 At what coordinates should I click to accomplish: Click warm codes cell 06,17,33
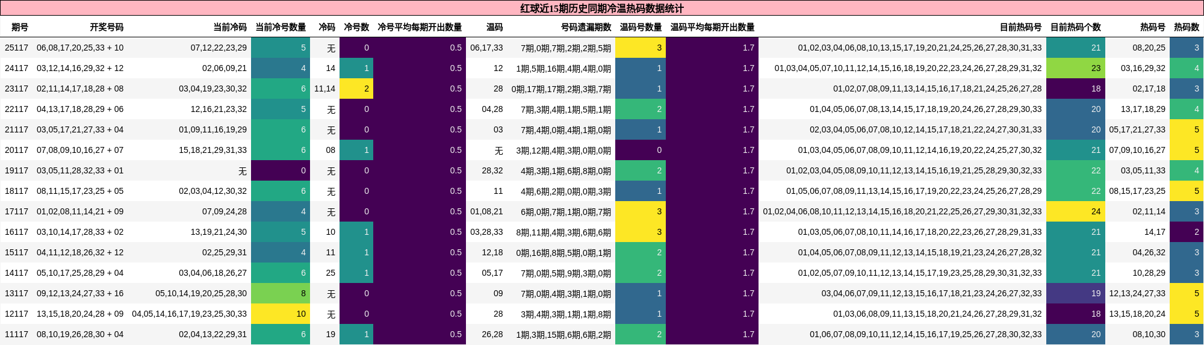[486, 48]
